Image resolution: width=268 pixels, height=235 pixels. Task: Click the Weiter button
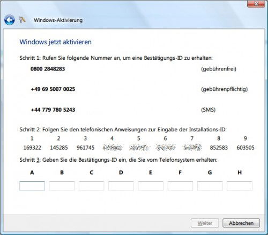pos(205,223)
